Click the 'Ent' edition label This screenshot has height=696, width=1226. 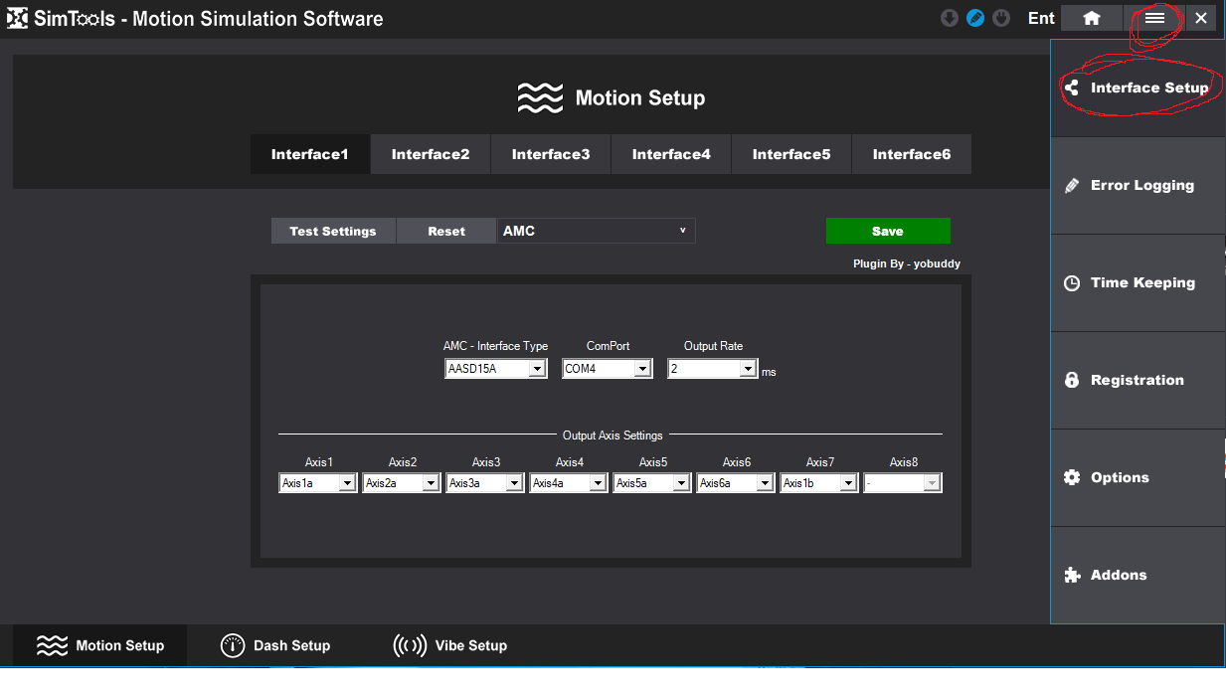coord(1041,18)
